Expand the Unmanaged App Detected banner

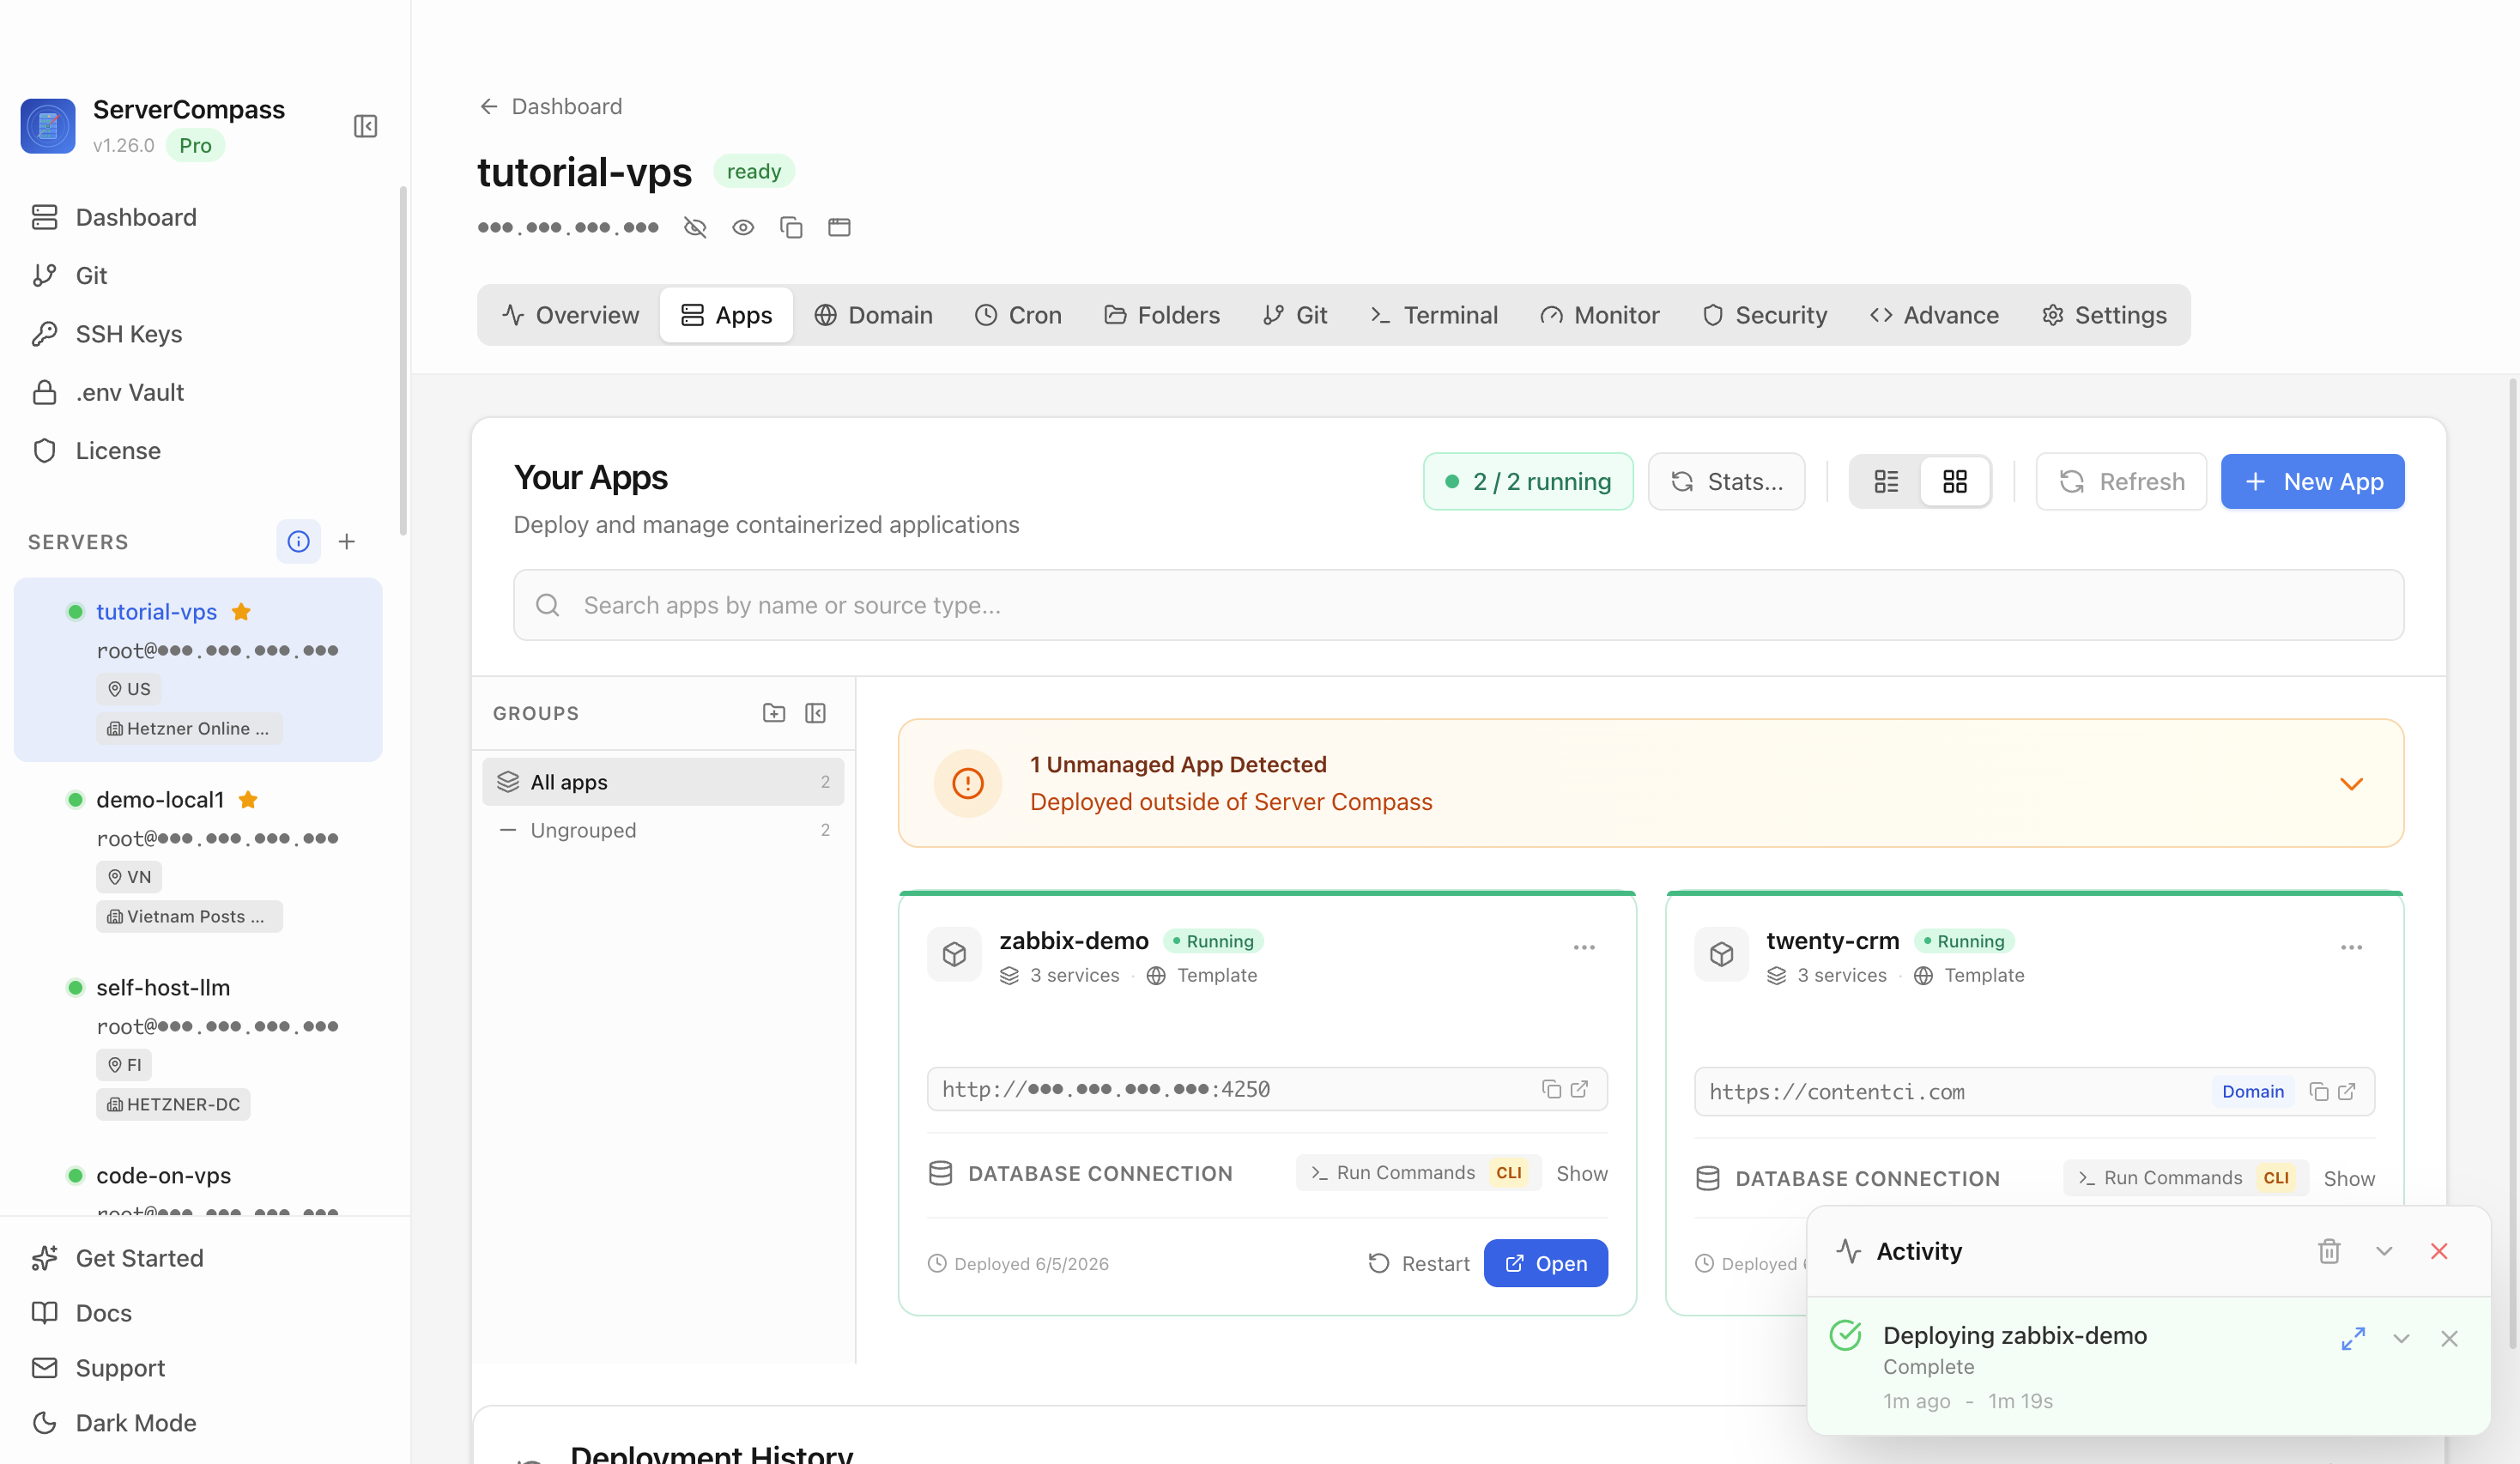click(2352, 783)
